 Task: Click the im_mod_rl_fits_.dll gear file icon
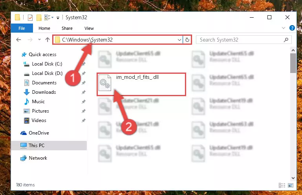coord(105,83)
